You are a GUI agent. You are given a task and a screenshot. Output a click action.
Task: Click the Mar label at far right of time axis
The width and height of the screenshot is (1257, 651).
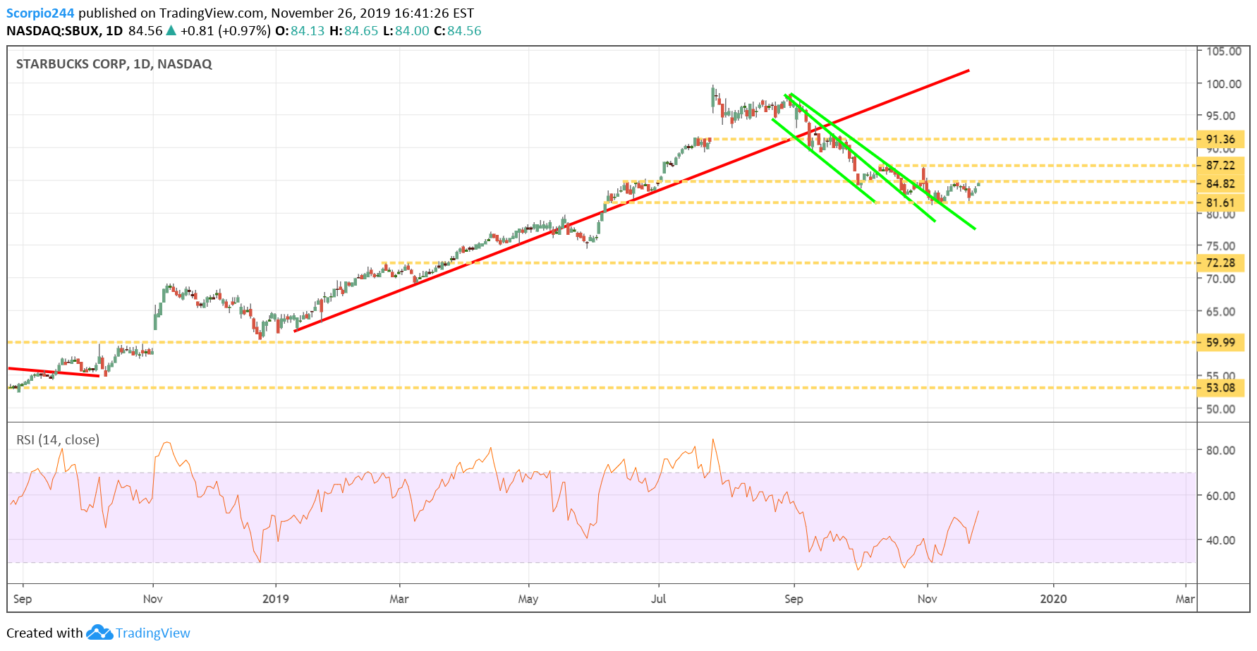pos(1185,599)
